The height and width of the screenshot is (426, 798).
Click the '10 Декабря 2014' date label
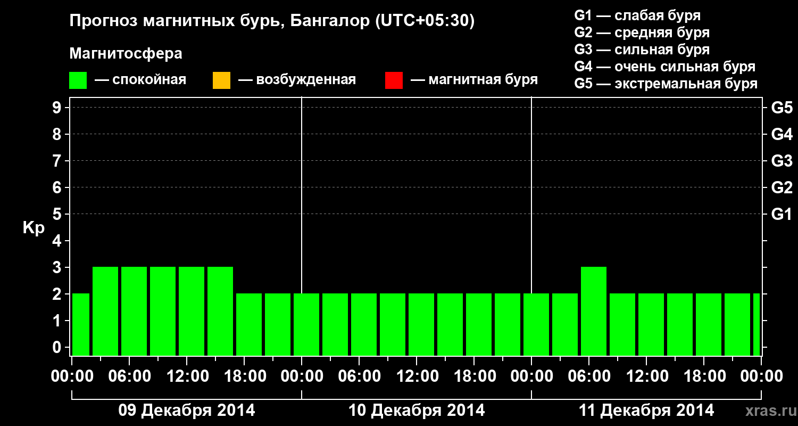pos(417,411)
